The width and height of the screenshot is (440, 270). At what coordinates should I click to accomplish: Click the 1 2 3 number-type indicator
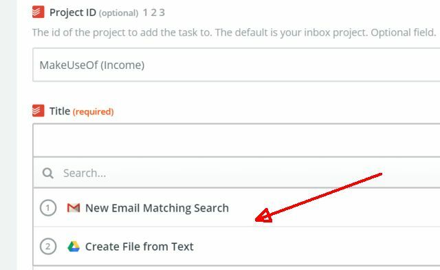[153, 12]
